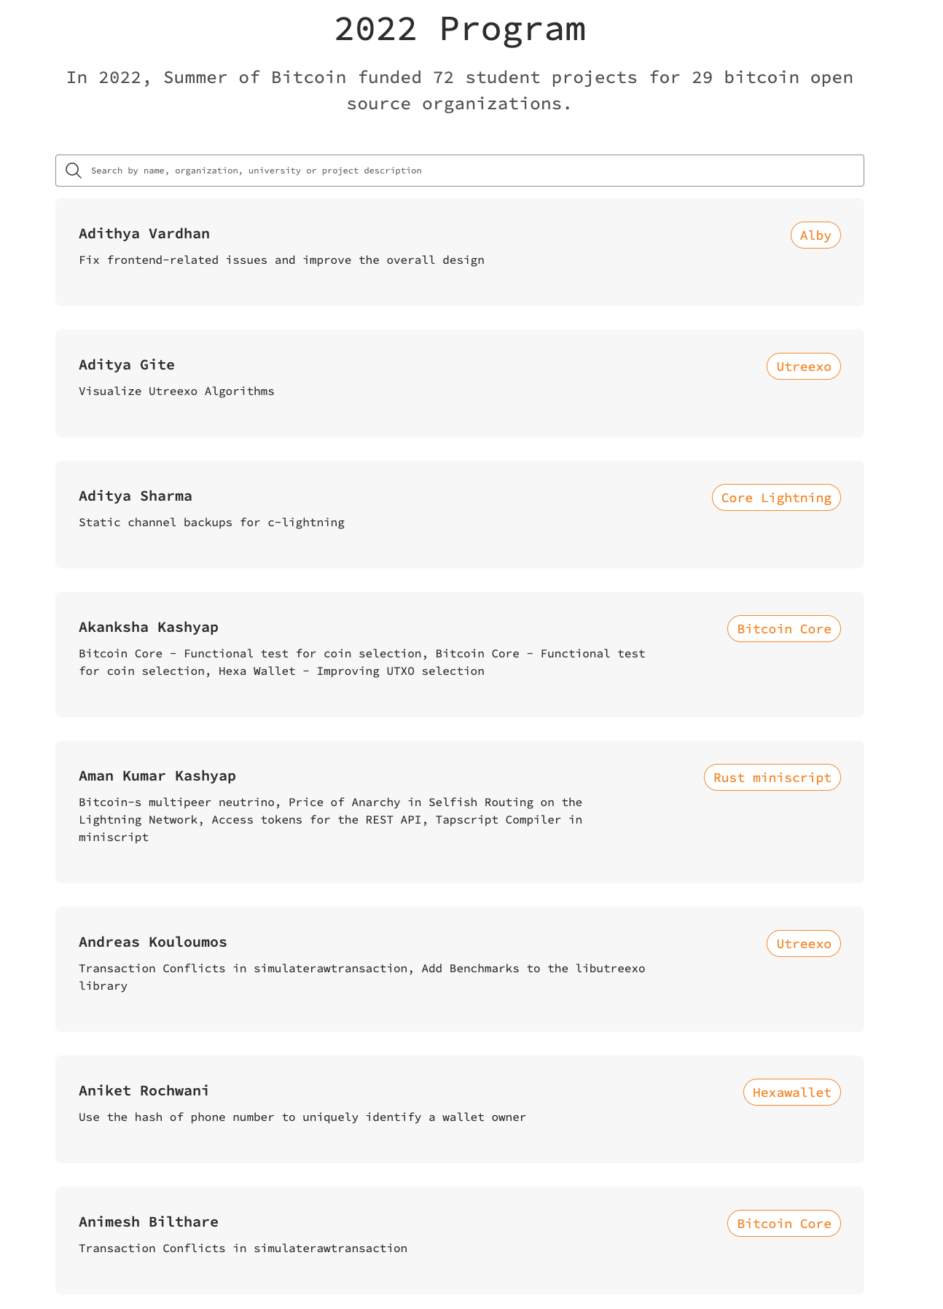The width and height of the screenshot is (943, 1309).
Task: Click the Aman Kumar Kashyap heading
Action: [x=157, y=776]
